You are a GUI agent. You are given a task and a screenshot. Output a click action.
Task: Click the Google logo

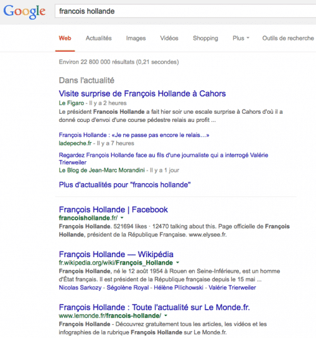(x=25, y=12)
